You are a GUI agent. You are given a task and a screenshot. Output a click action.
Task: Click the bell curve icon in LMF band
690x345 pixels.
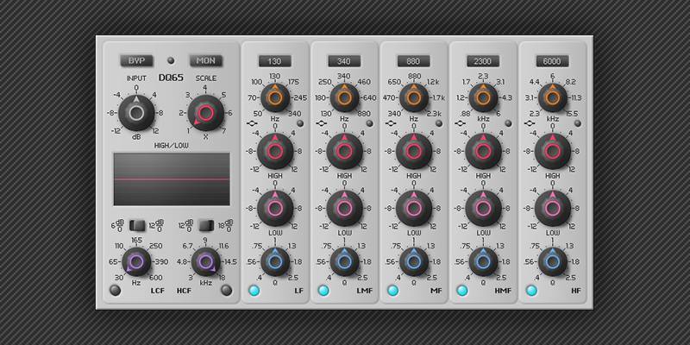[321, 123]
